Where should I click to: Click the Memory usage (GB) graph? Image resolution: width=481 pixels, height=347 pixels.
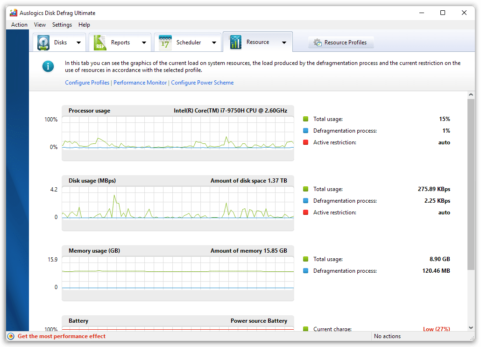(178, 273)
